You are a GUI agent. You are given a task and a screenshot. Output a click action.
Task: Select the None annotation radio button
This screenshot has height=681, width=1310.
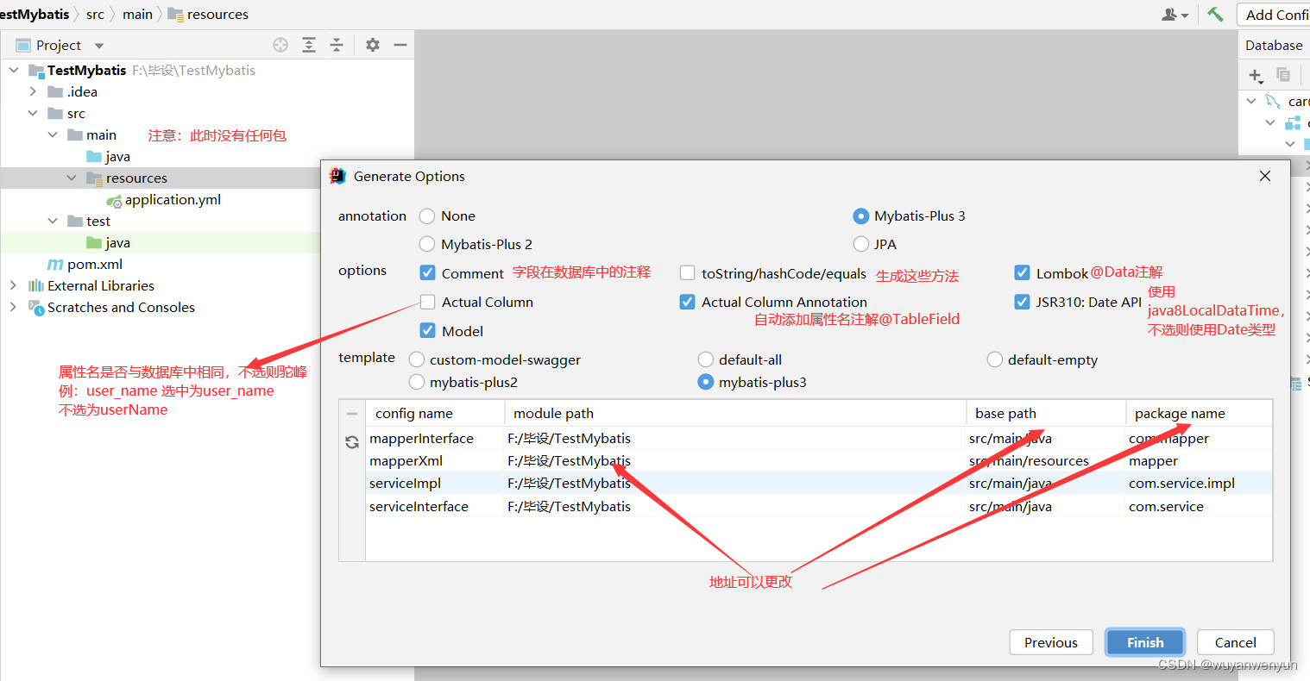[427, 216]
